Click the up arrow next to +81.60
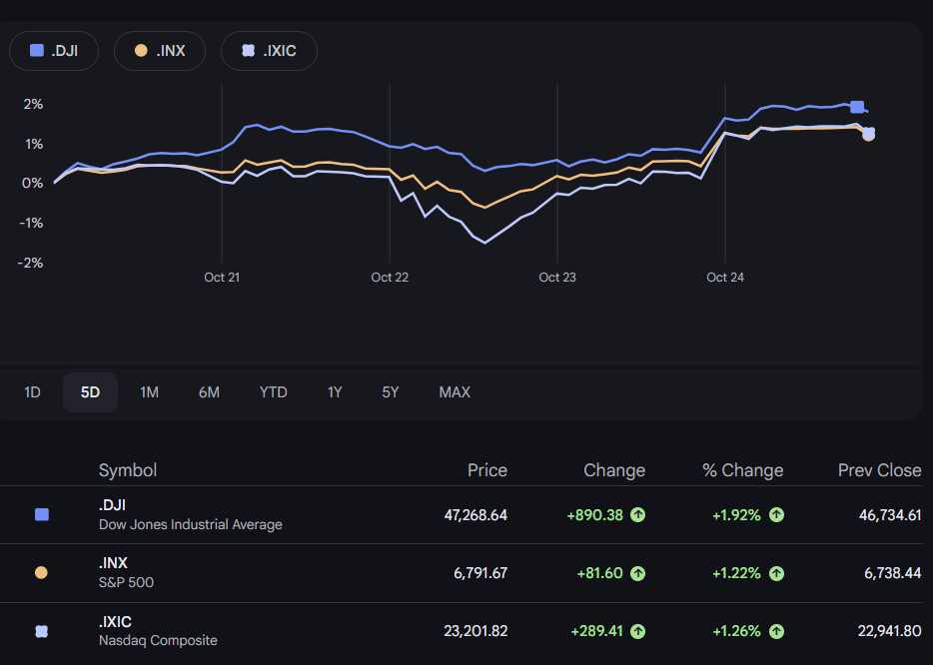This screenshot has height=665, width=933. click(x=638, y=573)
